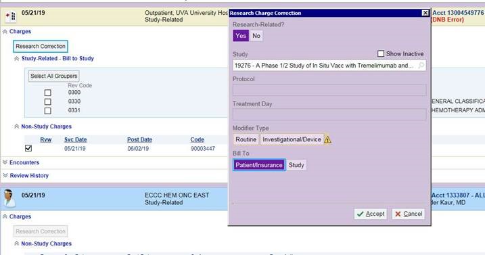Screen dimensions: 485x255
Task: Click the study search magnifier icon
Action: pos(421,66)
